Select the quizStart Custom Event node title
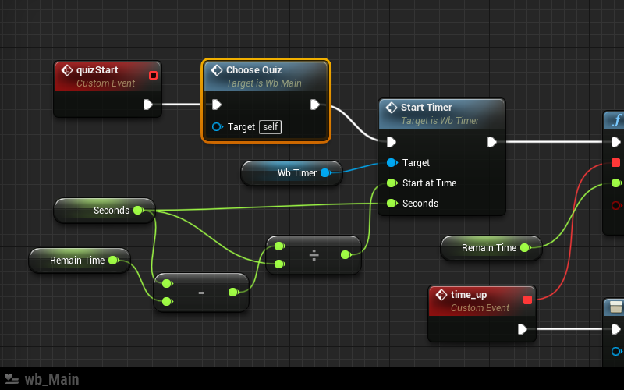The height and width of the screenshot is (390, 624). pos(97,70)
